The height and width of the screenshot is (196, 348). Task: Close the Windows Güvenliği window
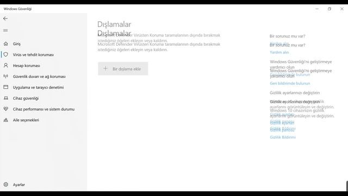[342, 9]
